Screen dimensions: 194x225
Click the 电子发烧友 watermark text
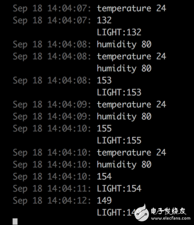pyautogui.click(x=168, y=211)
